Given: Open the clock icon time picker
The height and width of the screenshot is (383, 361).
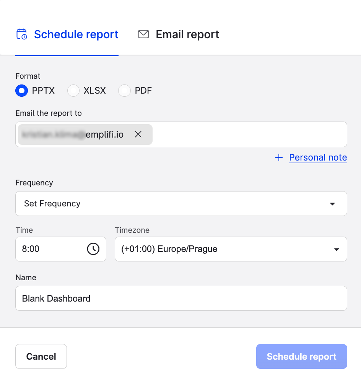Looking at the screenshot, I should tap(93, 249).
